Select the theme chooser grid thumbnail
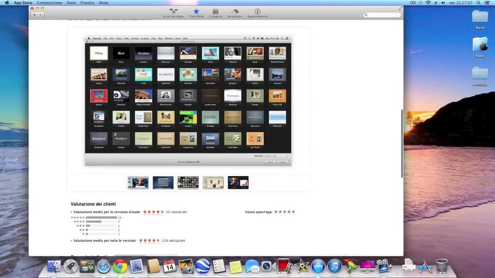Screen dimensions: 495x278 point(188,183)
